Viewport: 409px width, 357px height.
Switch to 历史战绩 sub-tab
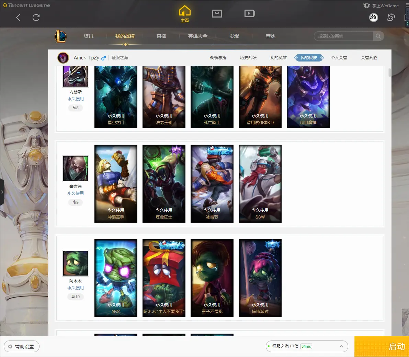point(248,58)
